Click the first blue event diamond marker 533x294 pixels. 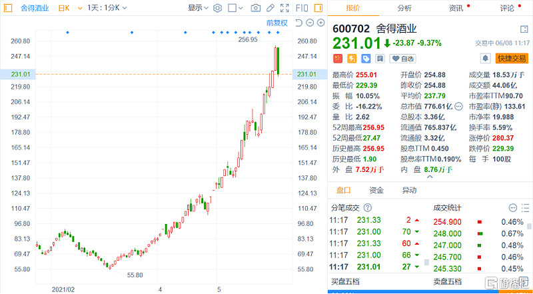tap(67, 32)
